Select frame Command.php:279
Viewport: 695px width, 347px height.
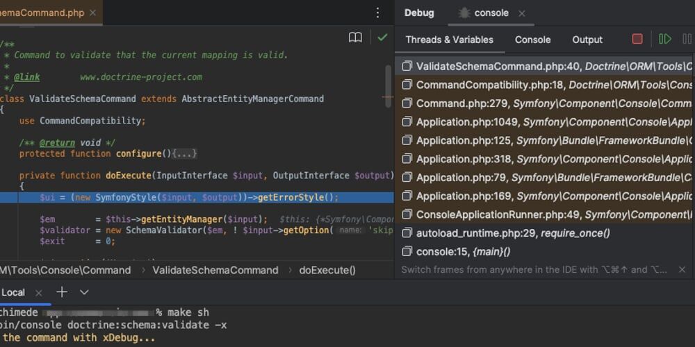[x=545, y=103]
